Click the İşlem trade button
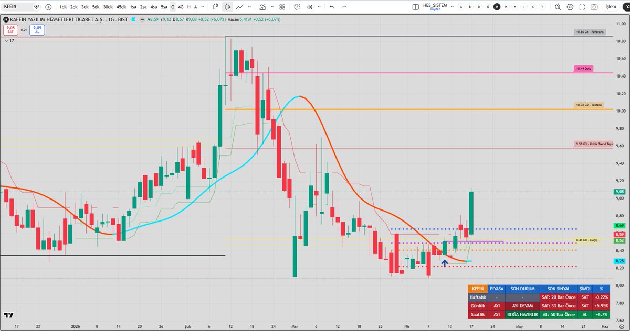 [x=611, y=7]
